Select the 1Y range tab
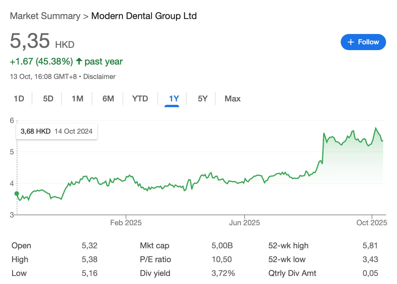The width and height of the screenshot is (397, 284). coord(174,99)
